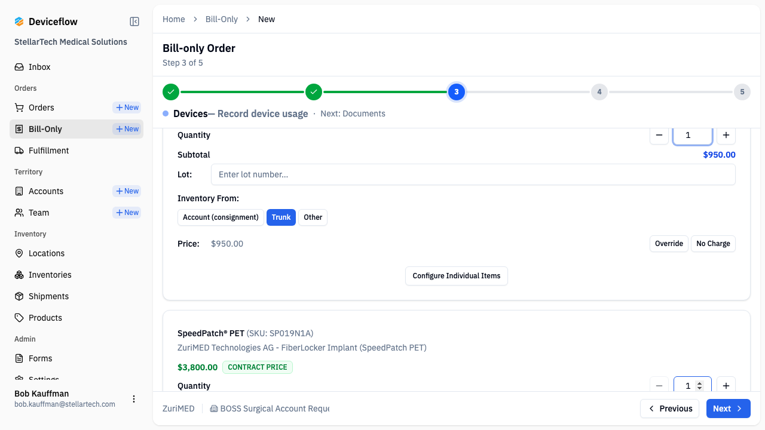Click the Deviceflow logo icon
Image resolution: width=765 pixels, height=430 pixels.
pos(19,21)
